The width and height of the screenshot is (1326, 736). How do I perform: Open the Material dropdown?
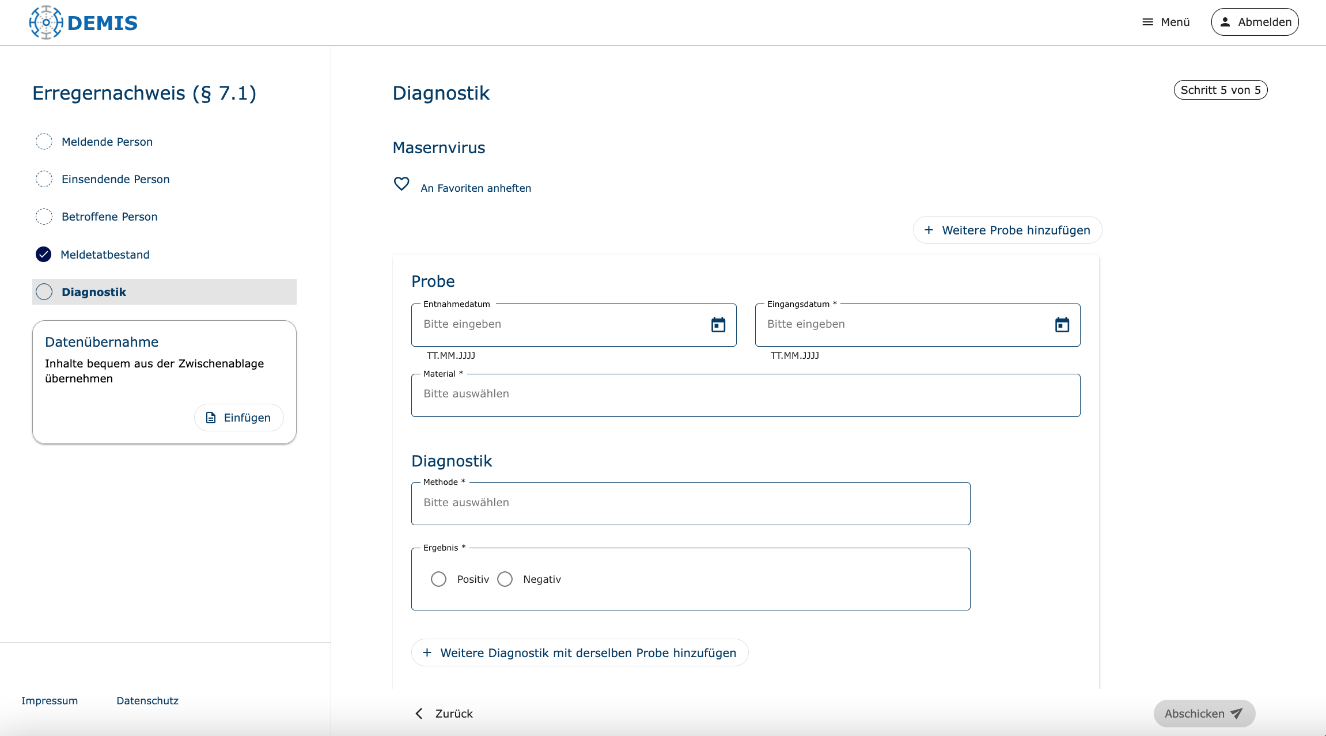point(745,394)
